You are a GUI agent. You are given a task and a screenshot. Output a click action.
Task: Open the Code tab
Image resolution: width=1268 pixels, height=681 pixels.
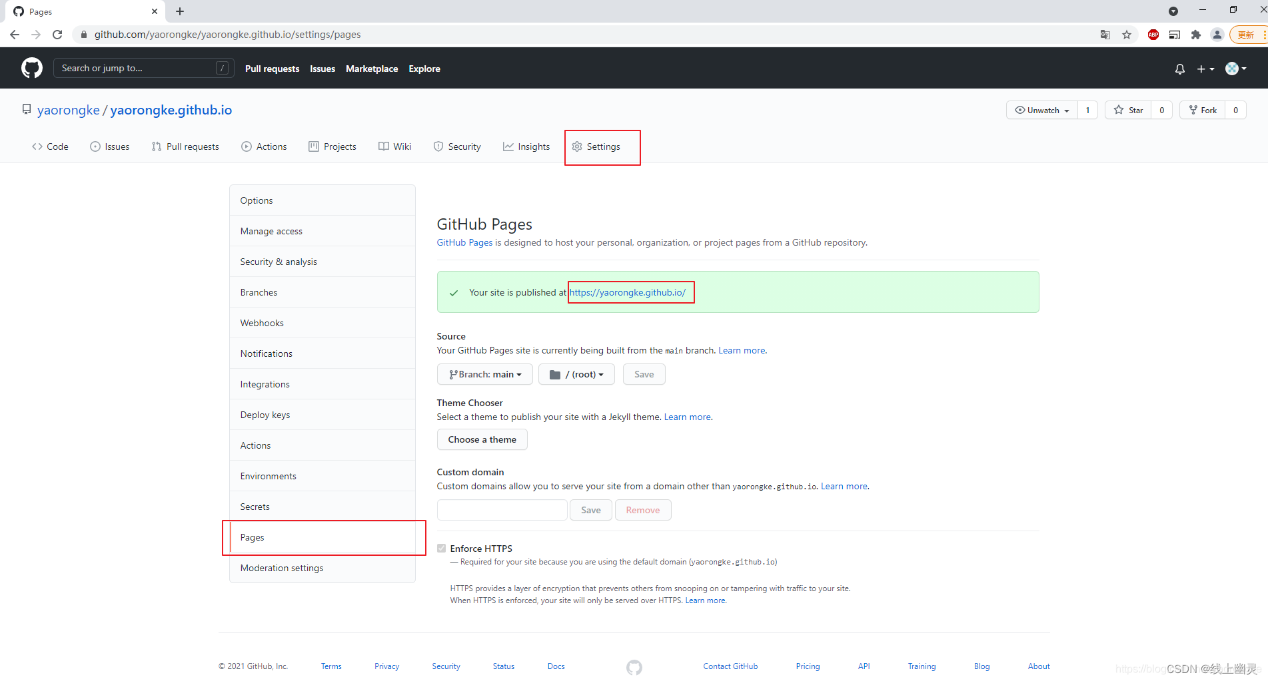[50, 146]
